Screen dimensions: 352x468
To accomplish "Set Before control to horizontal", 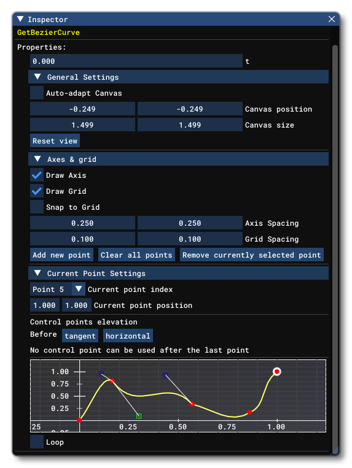I will point(128,336).
